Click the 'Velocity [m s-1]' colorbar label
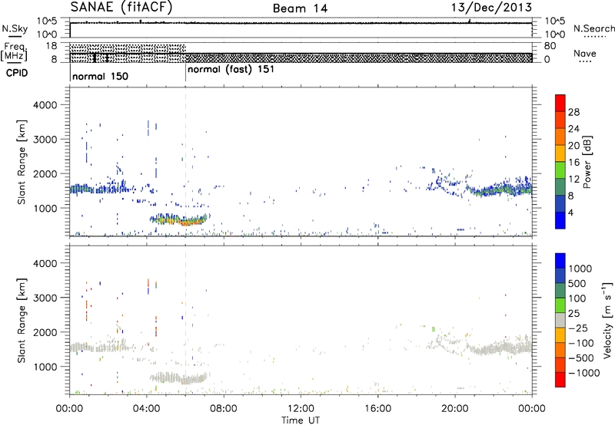615x425 pixels. click(607, 320)
